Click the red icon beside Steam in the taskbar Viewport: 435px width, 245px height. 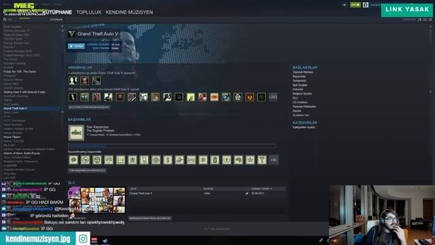click(x=94, y=240)
